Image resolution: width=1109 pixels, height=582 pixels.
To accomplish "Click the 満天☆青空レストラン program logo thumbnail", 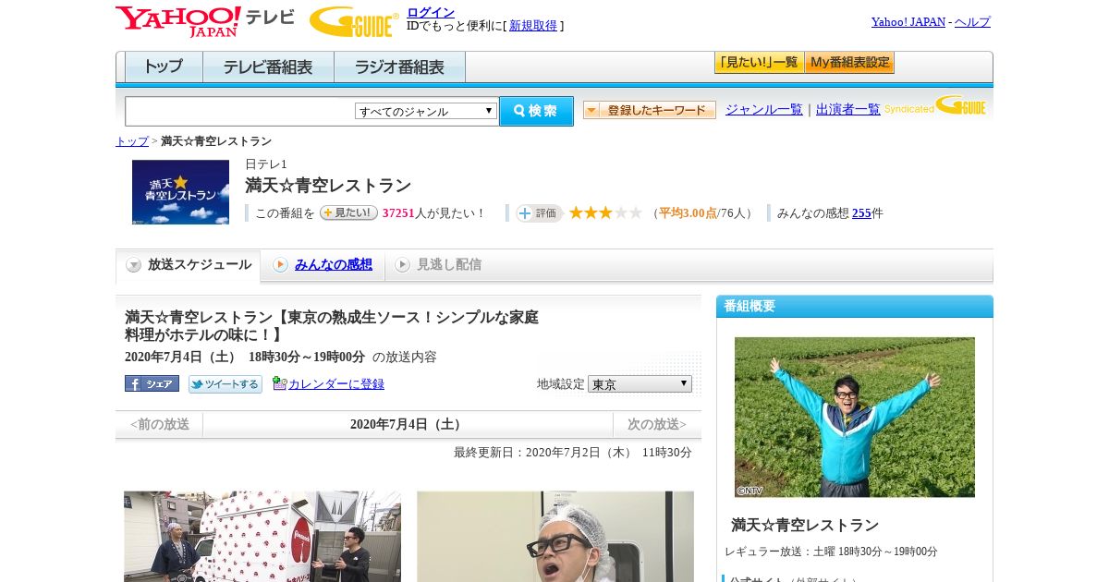I will coord(180,192).
